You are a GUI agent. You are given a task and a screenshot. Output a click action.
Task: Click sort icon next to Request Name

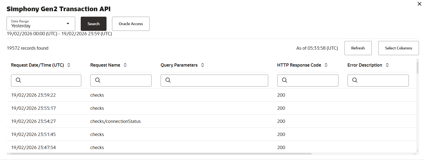(125, 65)
